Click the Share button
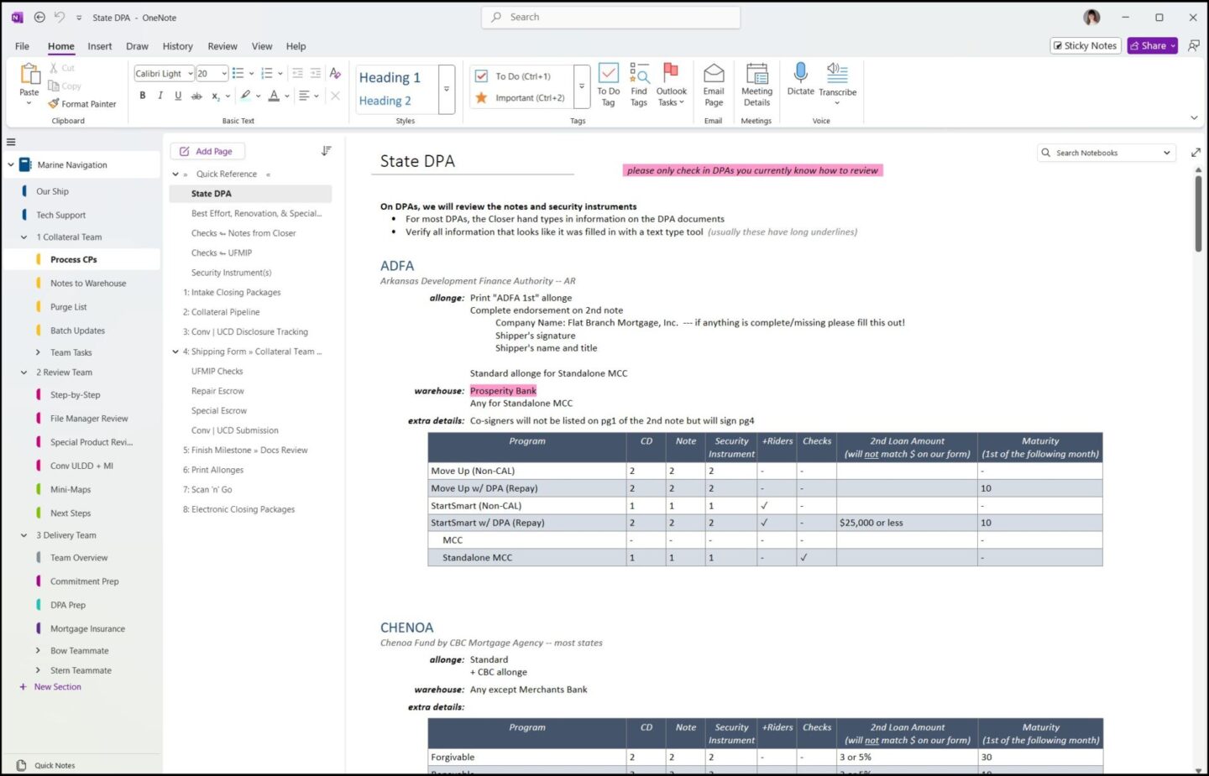 (1148, 46)
